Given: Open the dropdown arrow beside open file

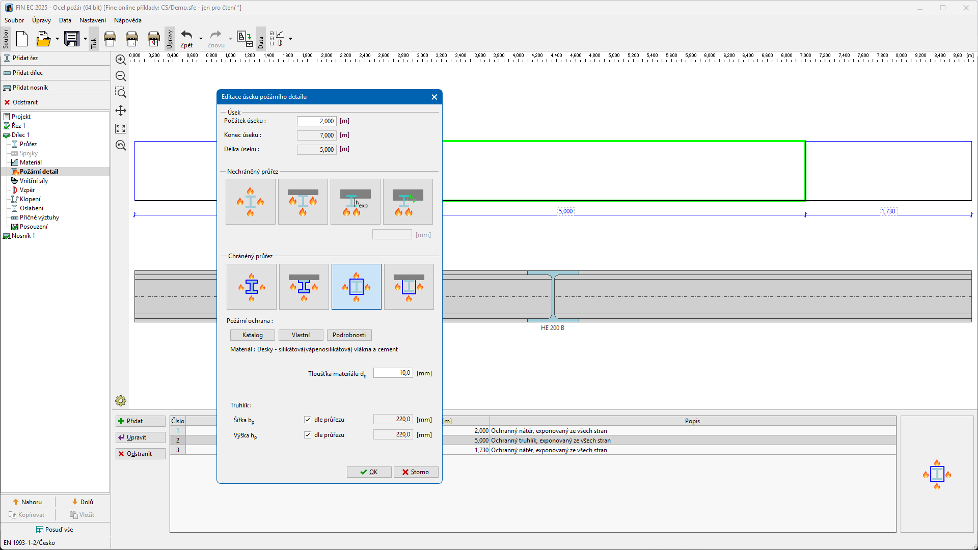Looking at the screenshot, I should point(57,39).
